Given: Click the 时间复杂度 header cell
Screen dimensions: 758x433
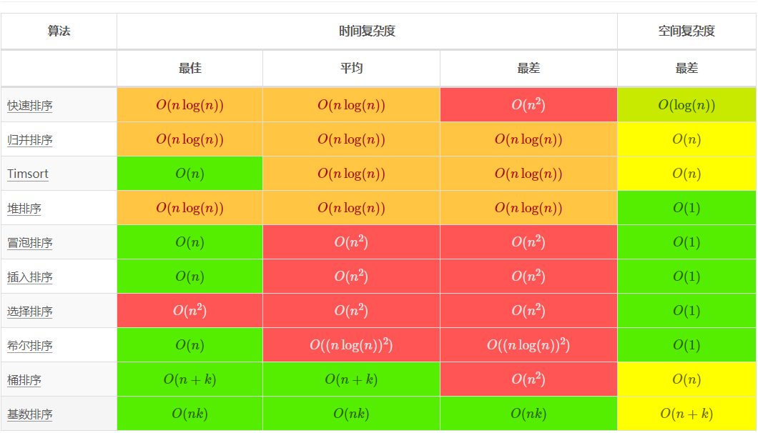Looking at the screenshot, I should point(367,31).
